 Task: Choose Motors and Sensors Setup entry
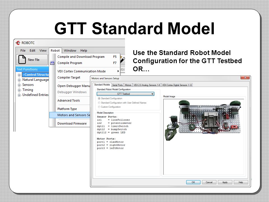click(70, 115)
